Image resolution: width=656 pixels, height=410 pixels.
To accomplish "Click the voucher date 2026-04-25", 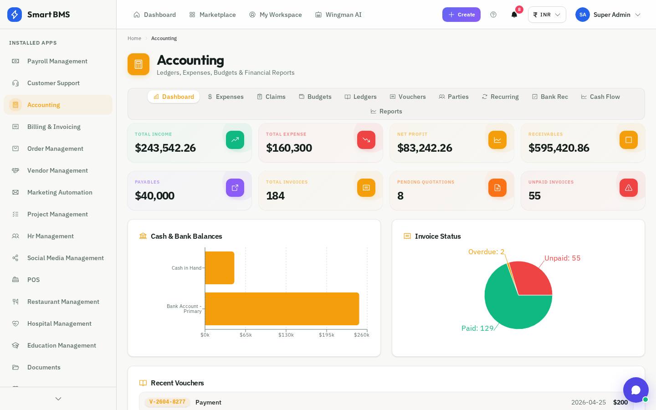I will (589, 402).
